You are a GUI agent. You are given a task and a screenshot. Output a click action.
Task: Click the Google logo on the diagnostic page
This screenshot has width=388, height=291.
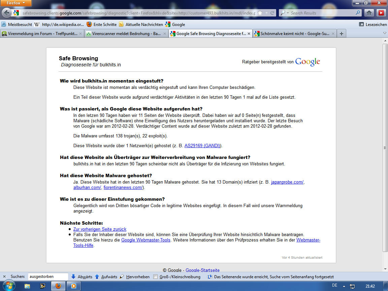[x=308, y=62]
